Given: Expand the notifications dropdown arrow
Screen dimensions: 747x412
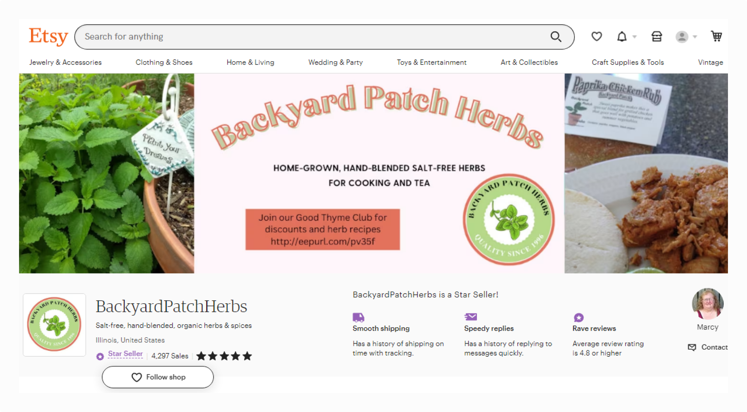Looking at the screenshot, I should tap(634, 37).
